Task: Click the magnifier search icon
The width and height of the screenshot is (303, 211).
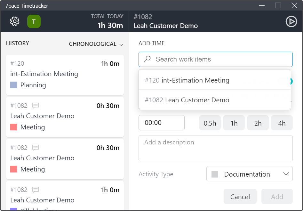Action: click(147, 59)
